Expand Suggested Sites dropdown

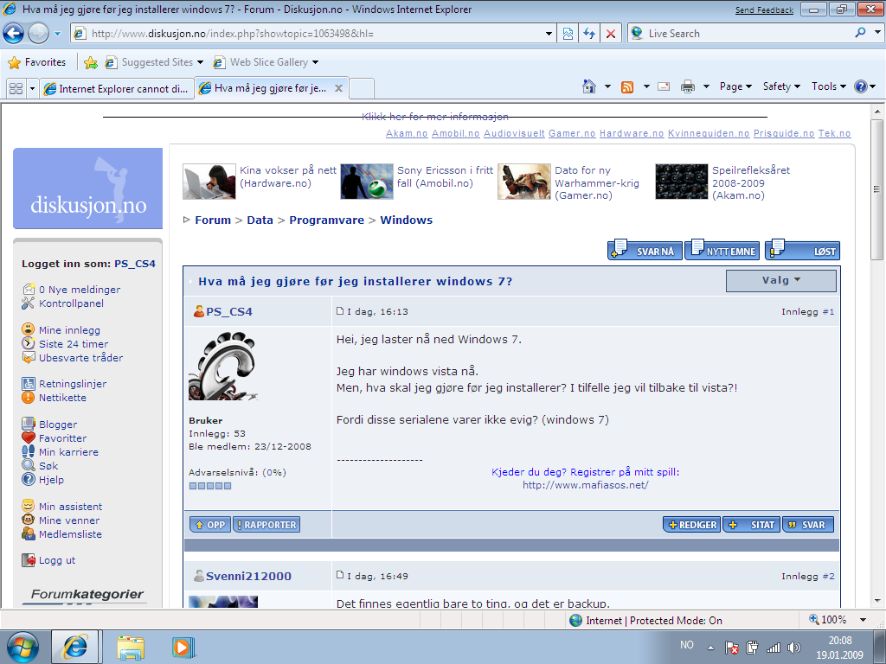coord(200,62)
